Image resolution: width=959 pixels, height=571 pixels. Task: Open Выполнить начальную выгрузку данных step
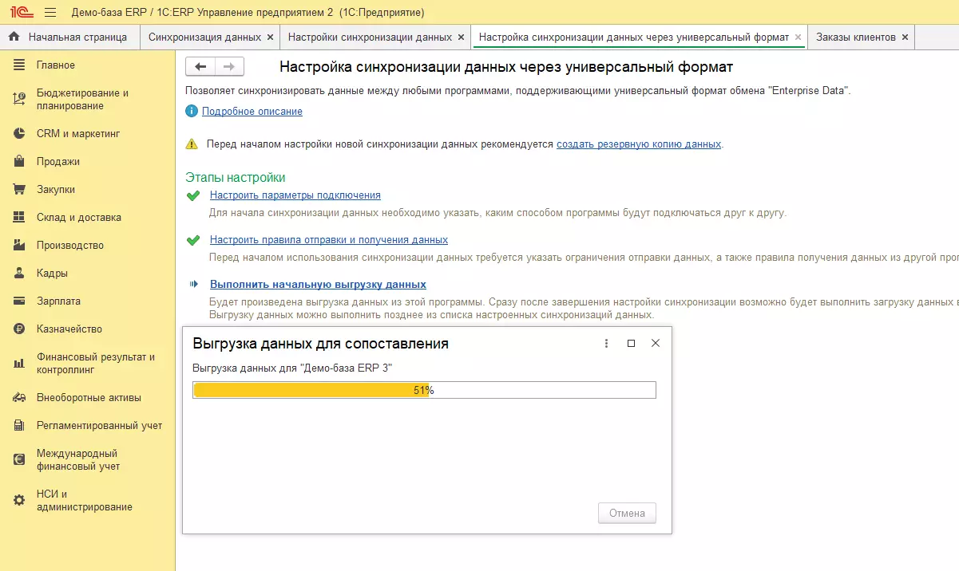point(318,285)
